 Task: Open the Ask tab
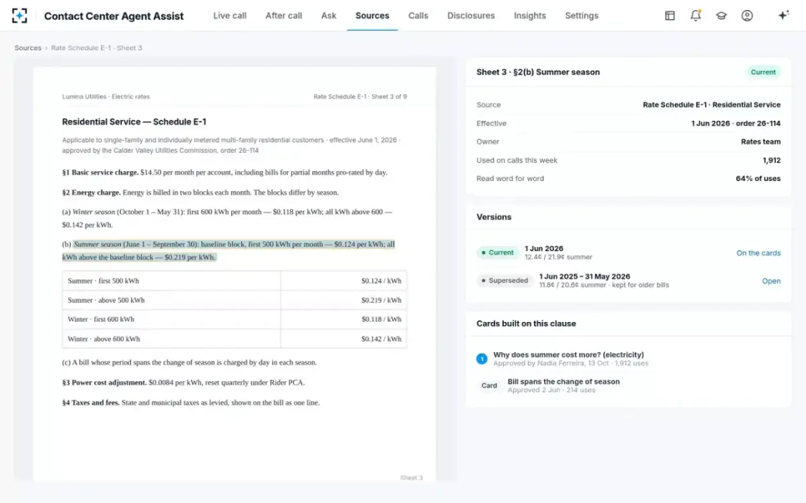click(329, 15)
